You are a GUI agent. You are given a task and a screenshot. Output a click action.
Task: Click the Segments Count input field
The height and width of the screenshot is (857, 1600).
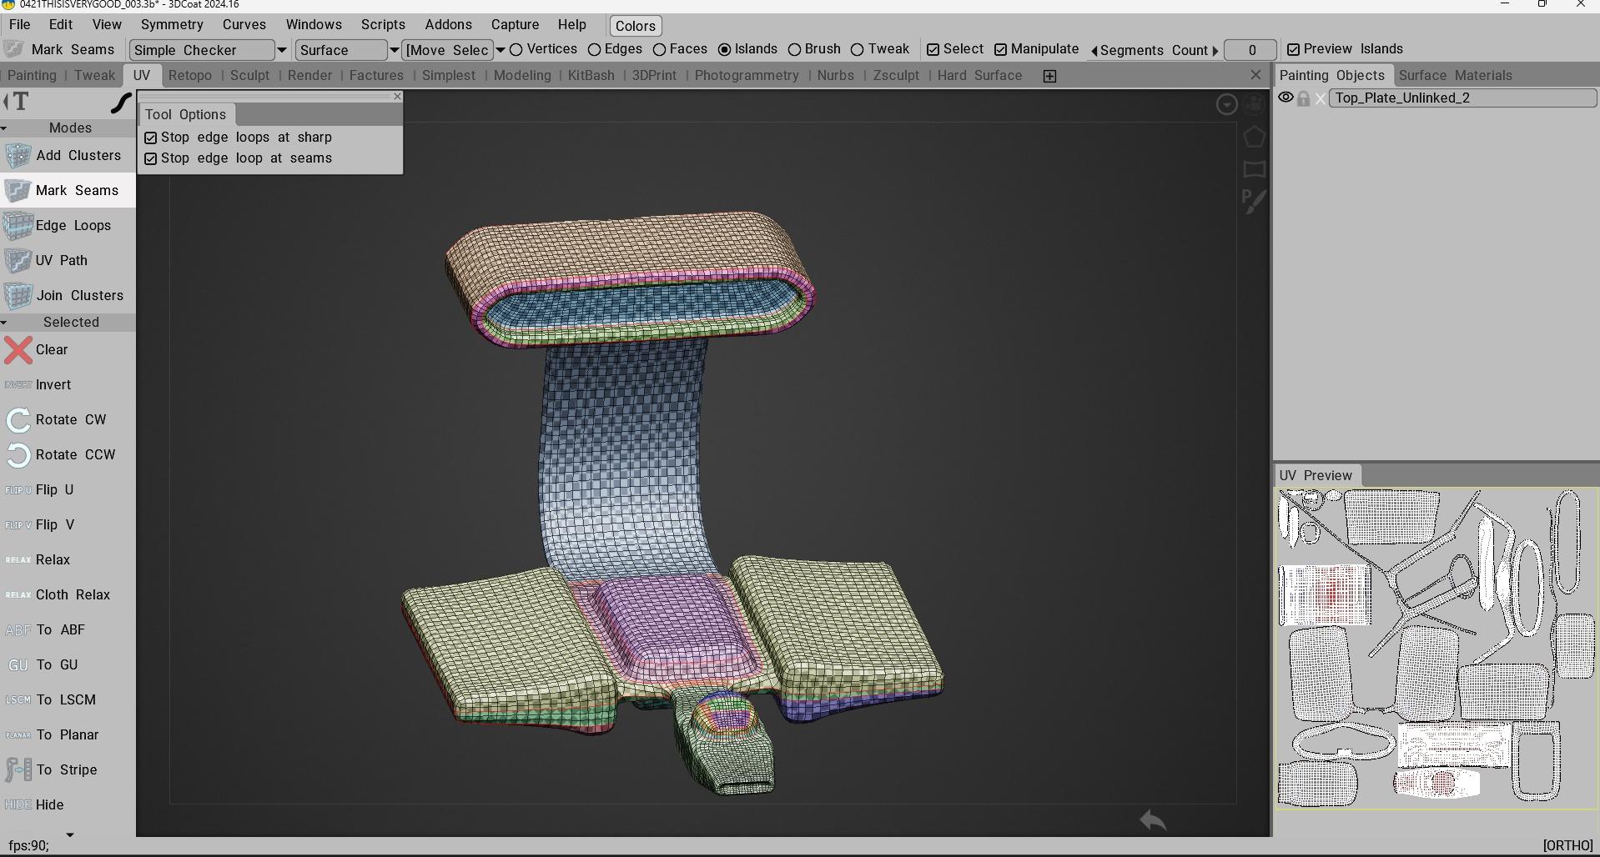click(x=1250, y=50)
